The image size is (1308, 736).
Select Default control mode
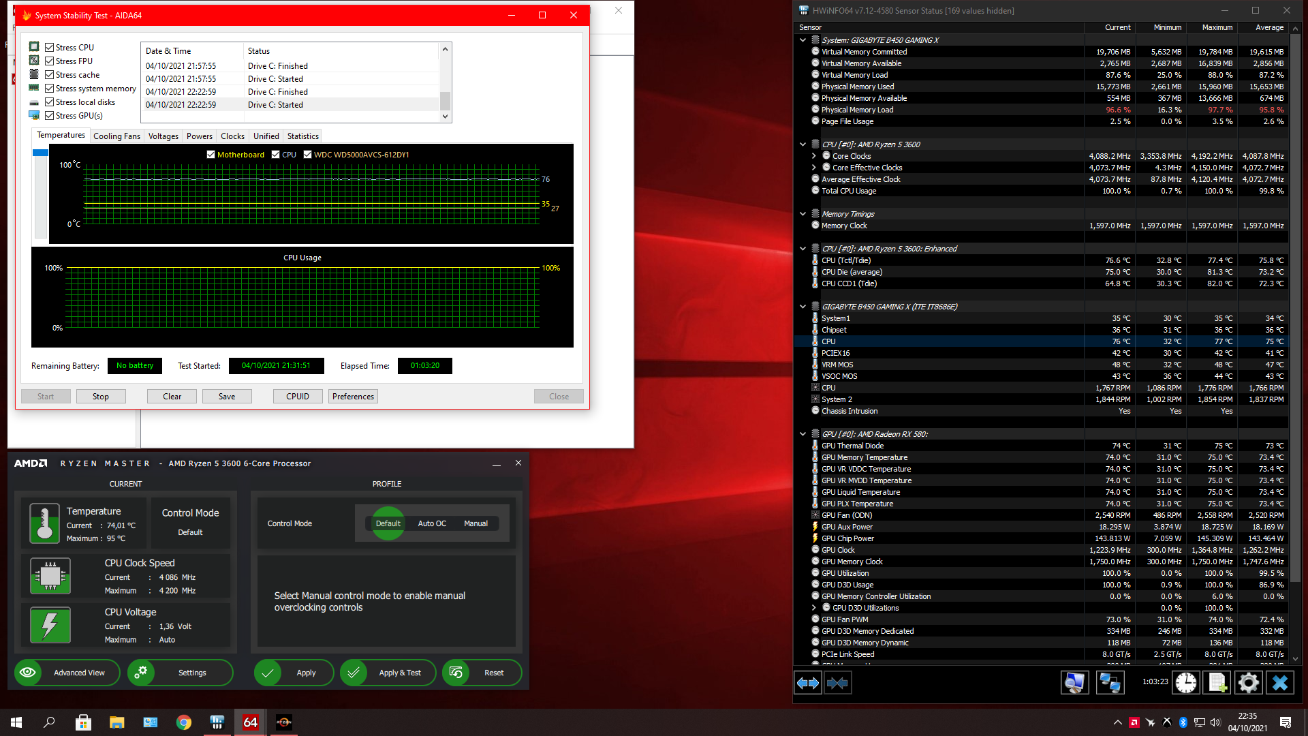click(x=388, y=523)
